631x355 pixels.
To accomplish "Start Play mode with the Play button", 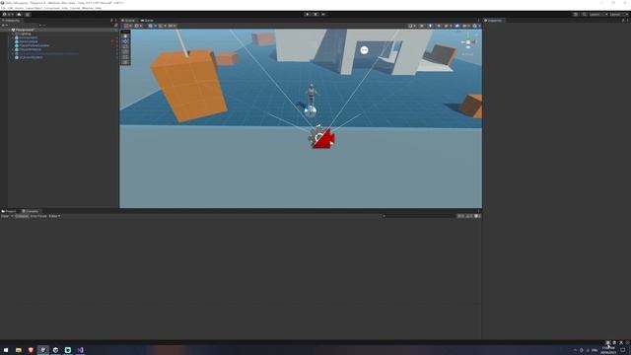I will coord(308,15).
